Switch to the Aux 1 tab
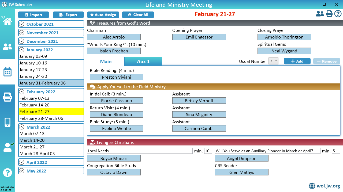This screenshot has width=343, height=192. tap(143, 61)
